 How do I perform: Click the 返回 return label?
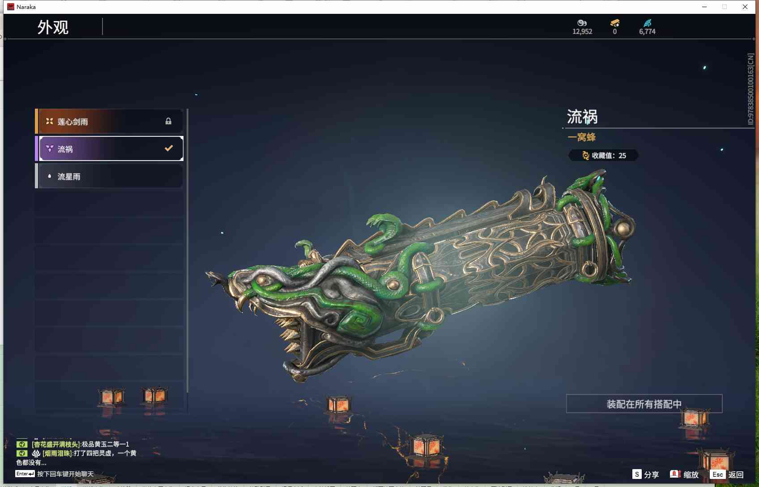(x=736, y=474)
